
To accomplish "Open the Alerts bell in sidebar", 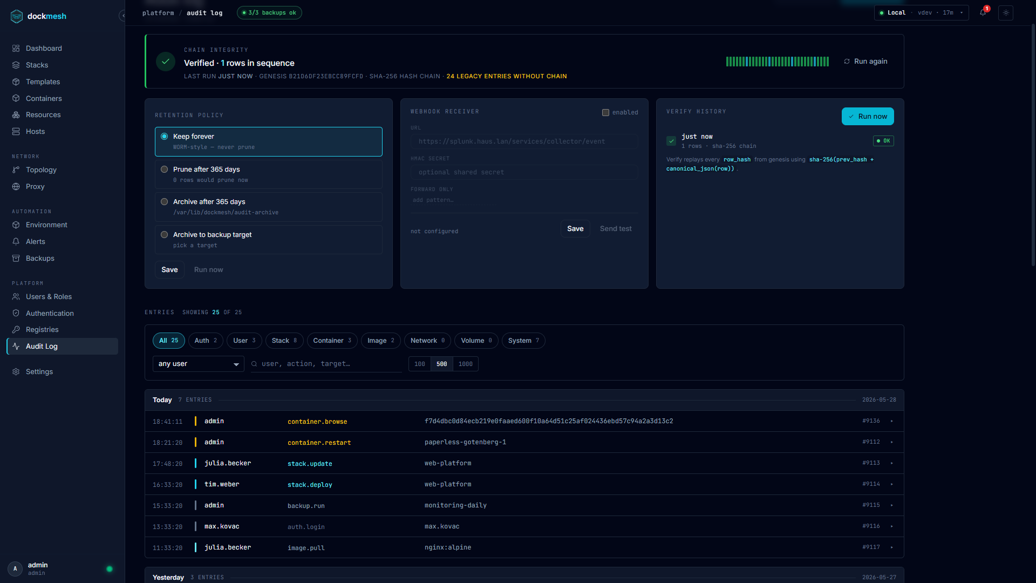I will click(x=16, y=242).
